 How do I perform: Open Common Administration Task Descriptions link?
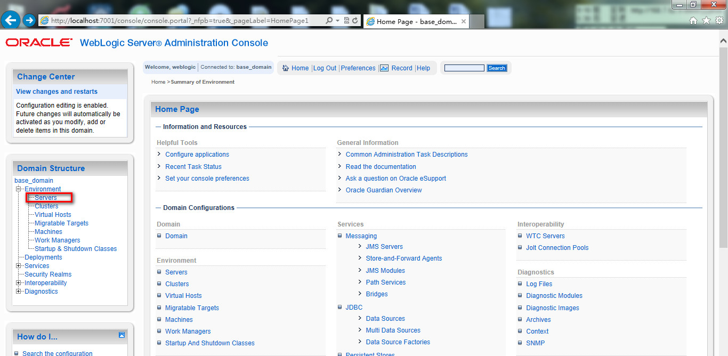[407, 155]
